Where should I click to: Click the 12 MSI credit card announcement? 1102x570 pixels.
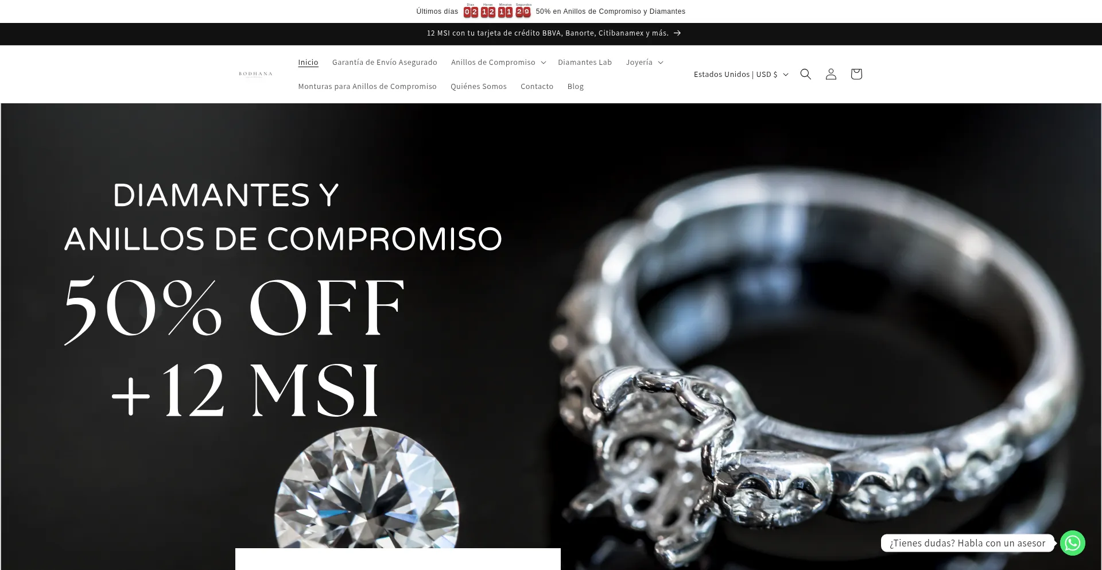pos(548,33)
